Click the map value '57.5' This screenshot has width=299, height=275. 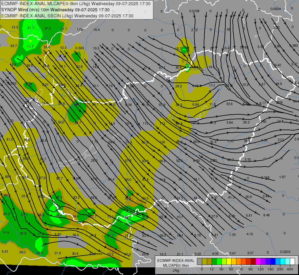128,161
